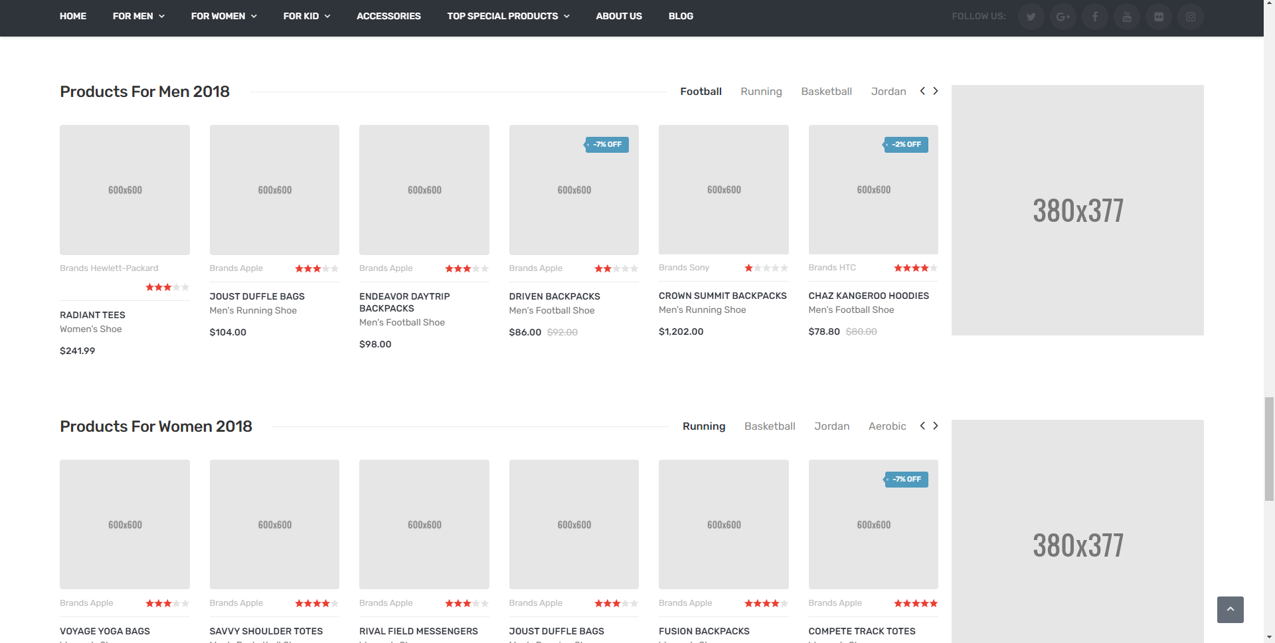The height and width of the screenshot is (643, 1275).
Task: Expand Top Special Products menu
Action: coord(509,16)
